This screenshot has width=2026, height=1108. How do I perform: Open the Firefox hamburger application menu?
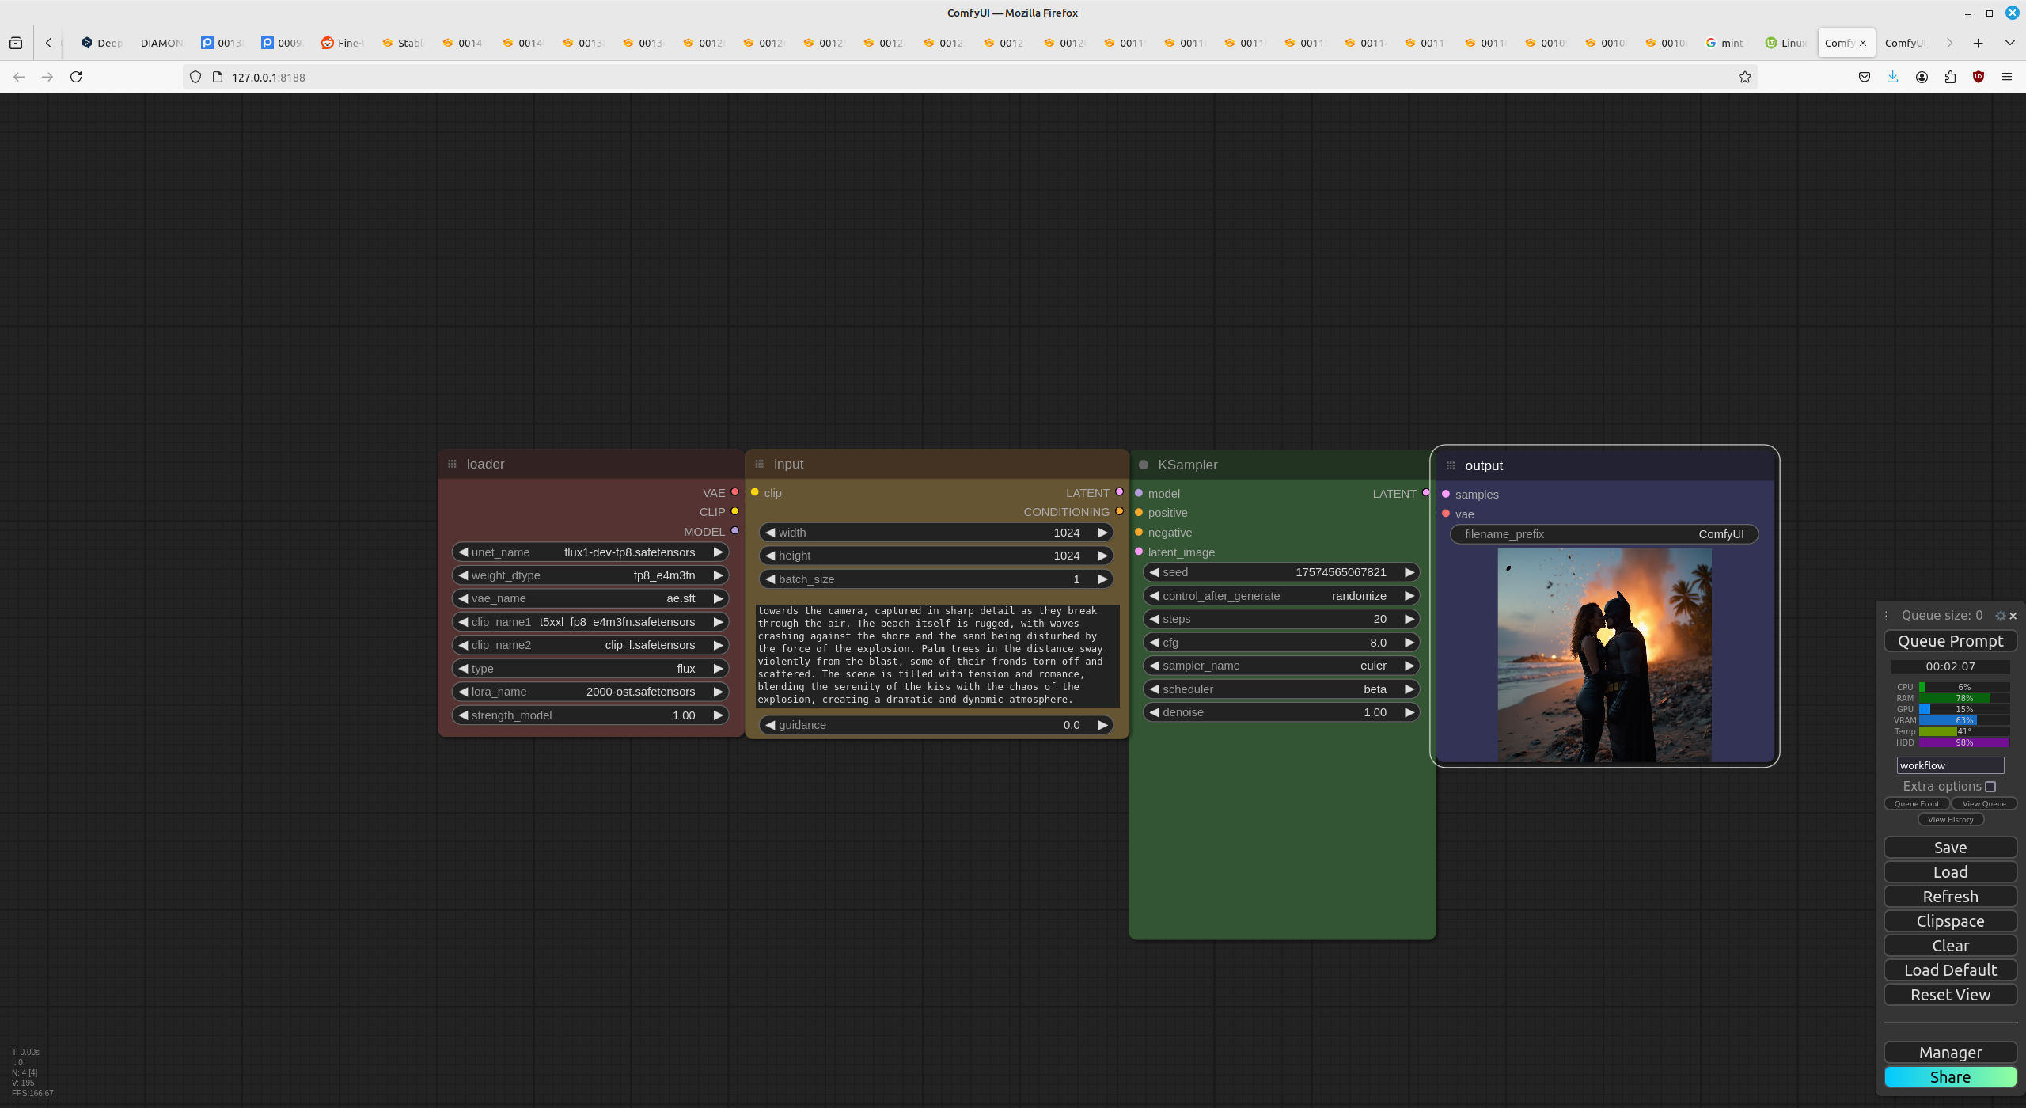click(x=2006, y=77)
